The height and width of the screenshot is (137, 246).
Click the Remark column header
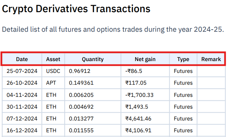tap(211, 59)
